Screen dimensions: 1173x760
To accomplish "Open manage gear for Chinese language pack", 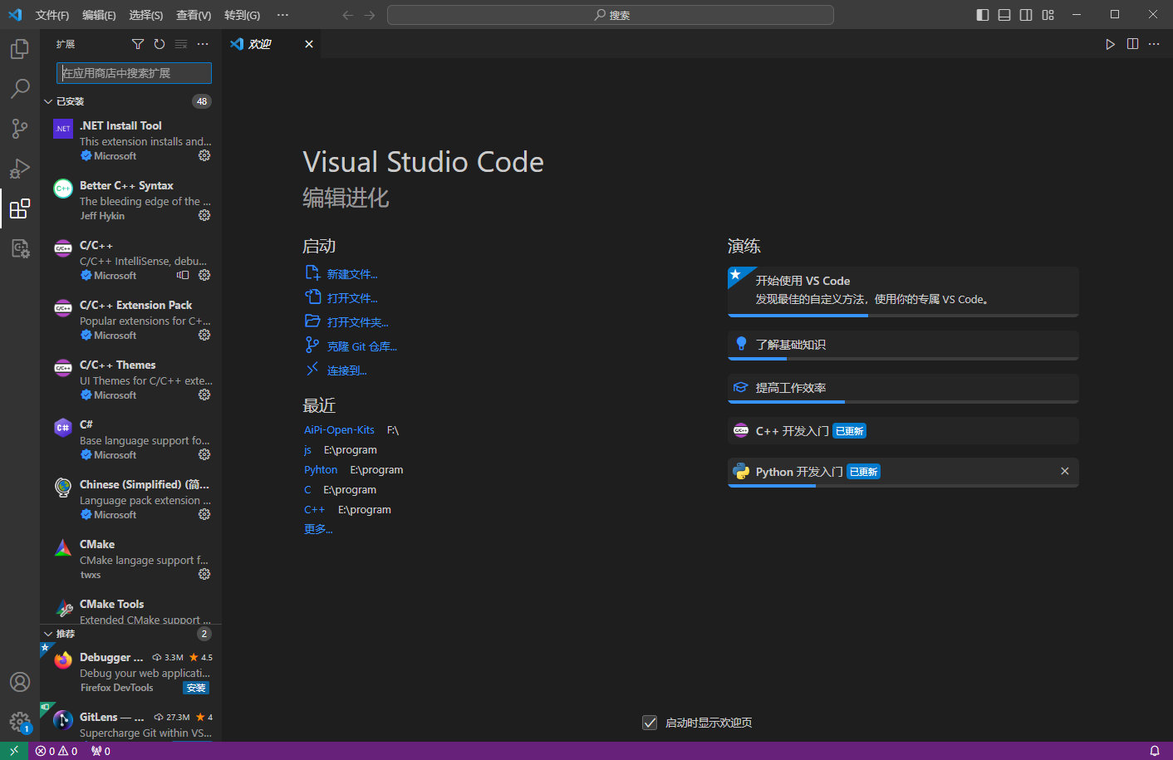I will tap(204, 514).
